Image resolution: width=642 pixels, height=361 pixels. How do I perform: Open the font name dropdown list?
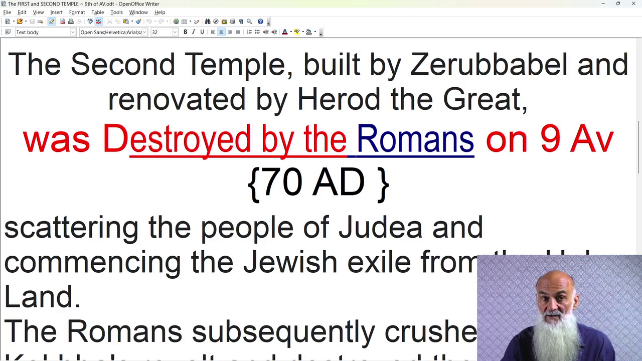(x=144, y=32)
